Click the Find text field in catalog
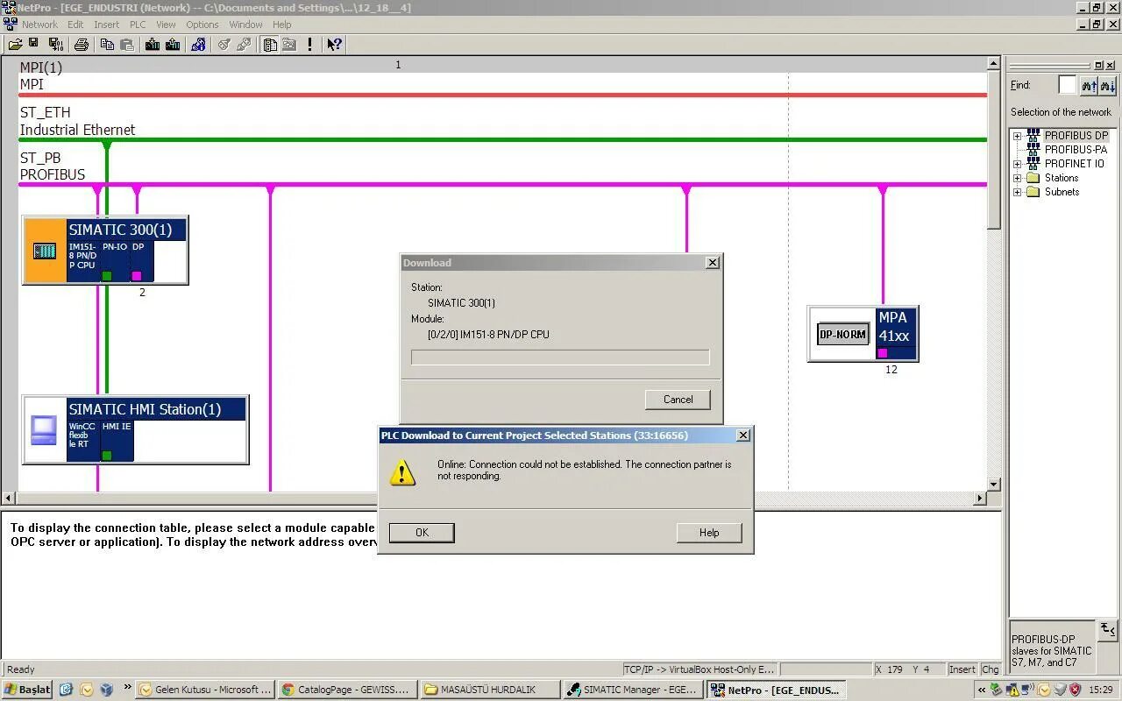 point(1067,85)
